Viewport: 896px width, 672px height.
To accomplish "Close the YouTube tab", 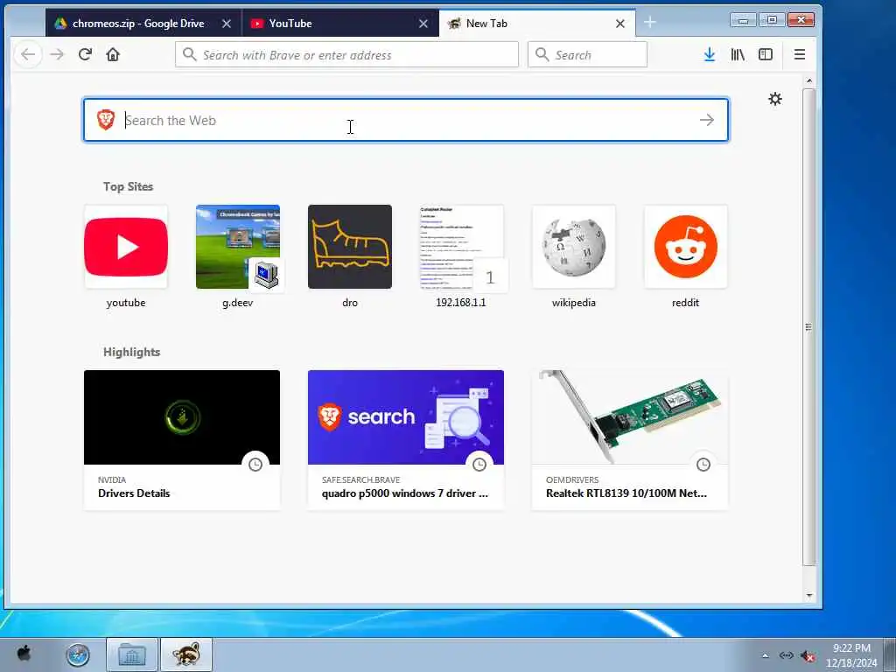I will coord(423,24).
